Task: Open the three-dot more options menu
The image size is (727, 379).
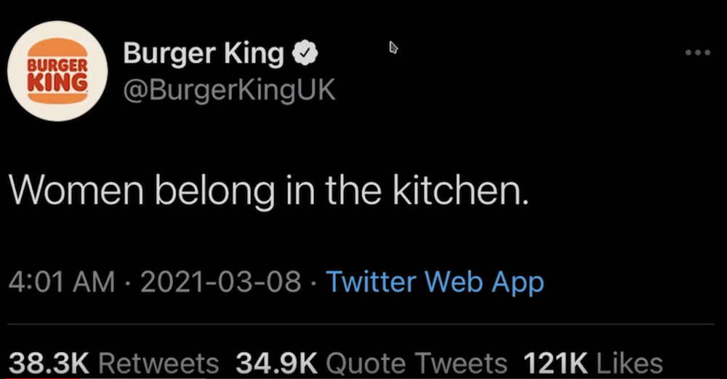Action: [x=699, y=53]
